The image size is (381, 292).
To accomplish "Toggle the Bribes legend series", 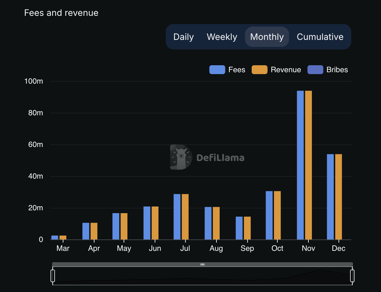I will pos(337,70).
